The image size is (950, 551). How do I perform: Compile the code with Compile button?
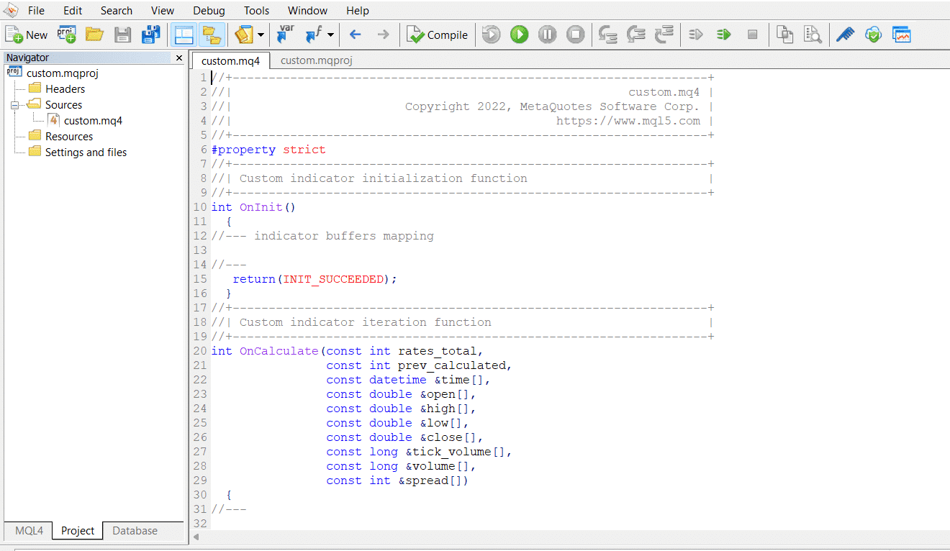437,35
